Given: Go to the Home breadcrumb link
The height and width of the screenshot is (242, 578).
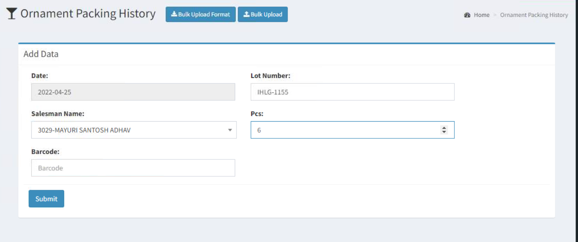Looking at the screenshot, I should click(482, 15).
